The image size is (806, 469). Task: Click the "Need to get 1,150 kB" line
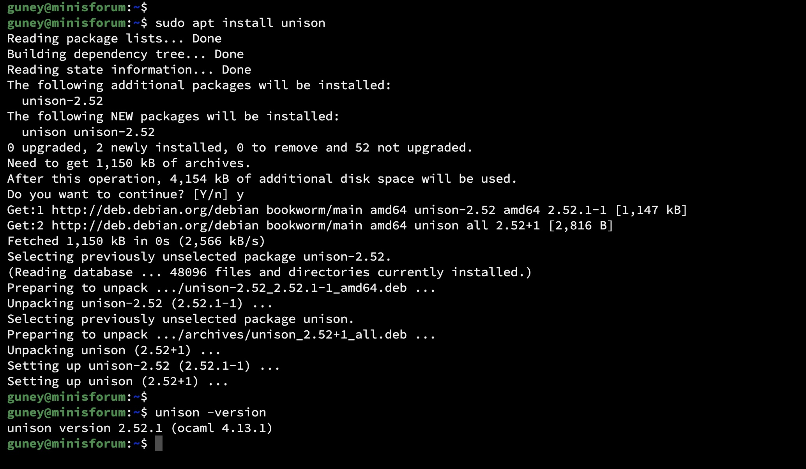pyautogui.click(x=129, y=163)
